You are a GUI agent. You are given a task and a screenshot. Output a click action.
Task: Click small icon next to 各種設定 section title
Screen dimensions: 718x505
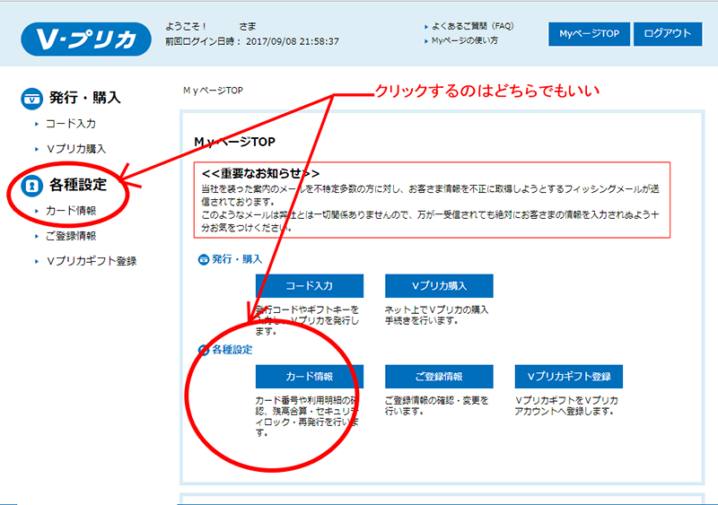tap(203, 349)
